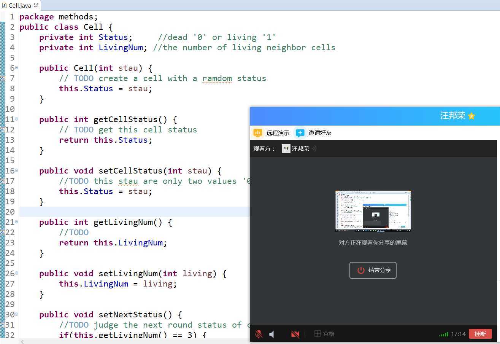
Task: Open the 远程演示 remote demo icon
Action: point(258,133)
